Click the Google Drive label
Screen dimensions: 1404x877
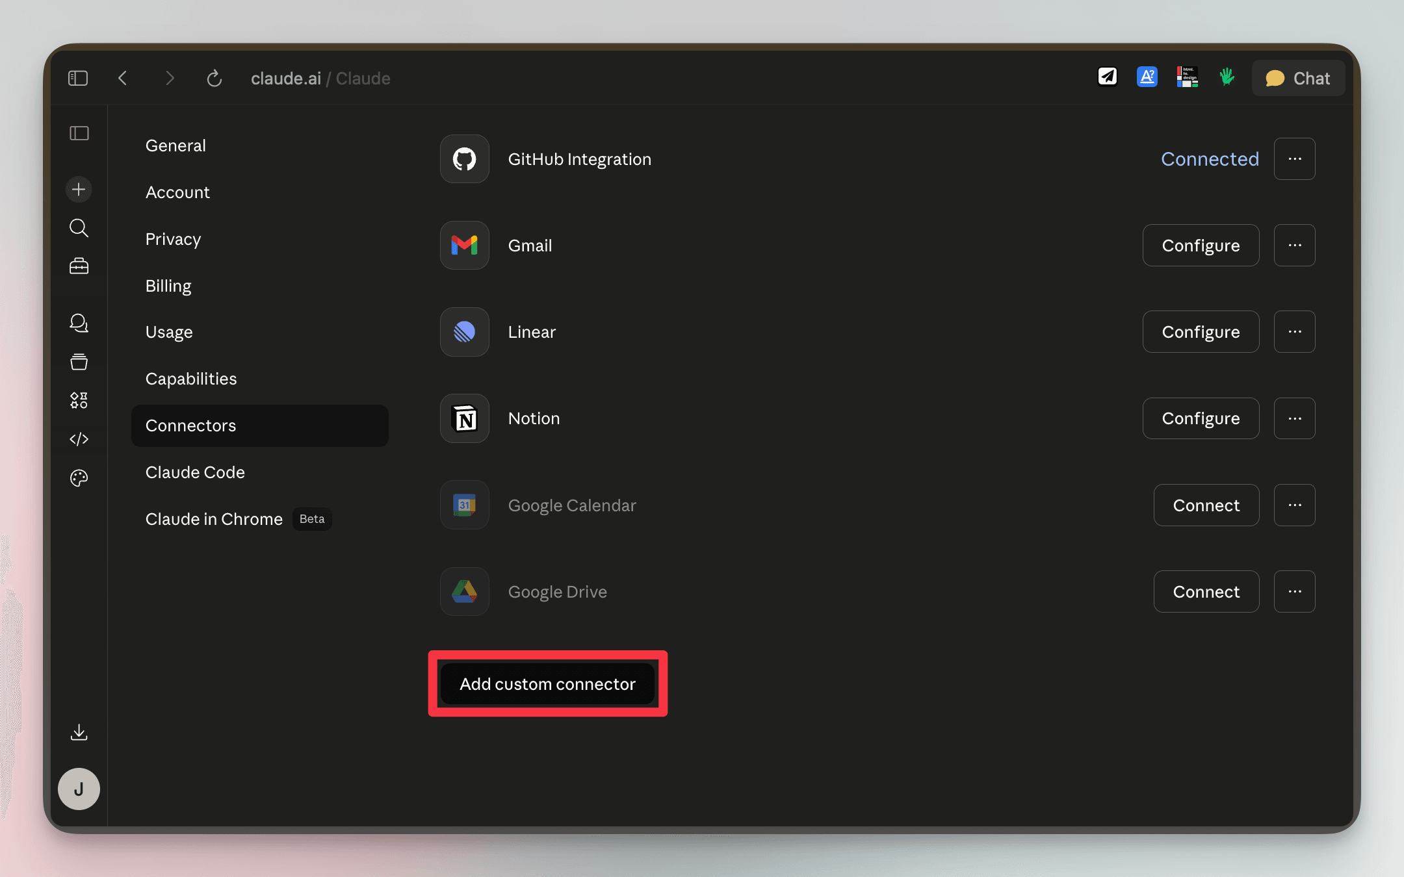pyautogui.click(x=558, y=592)
